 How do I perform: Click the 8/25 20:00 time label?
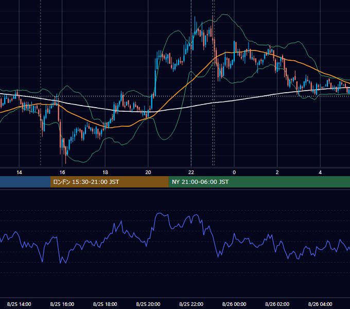(148, 304)
